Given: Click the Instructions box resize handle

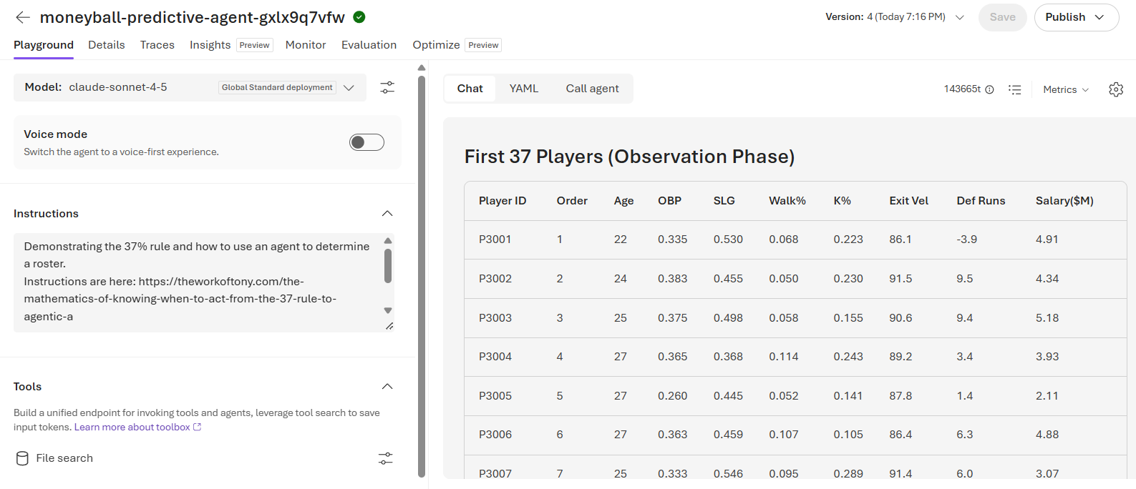Looking at the screenshot, I should click(x=389, y=327).
